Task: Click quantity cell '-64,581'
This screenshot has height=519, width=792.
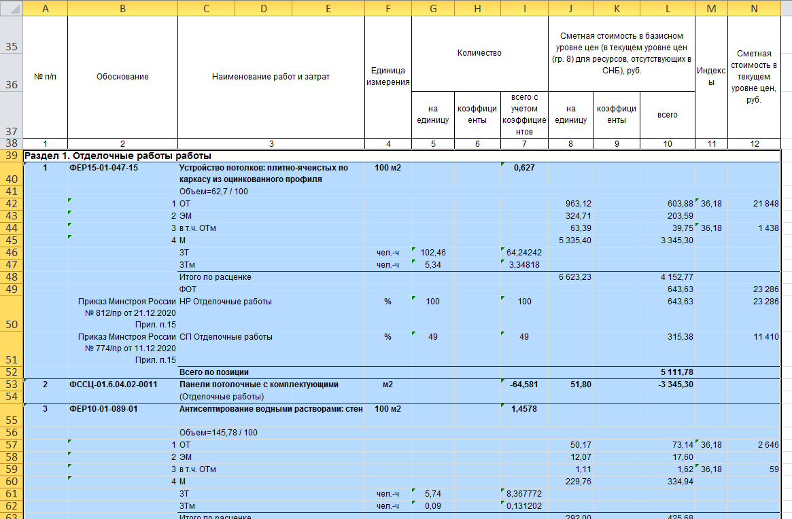Action: click(524, 384)
